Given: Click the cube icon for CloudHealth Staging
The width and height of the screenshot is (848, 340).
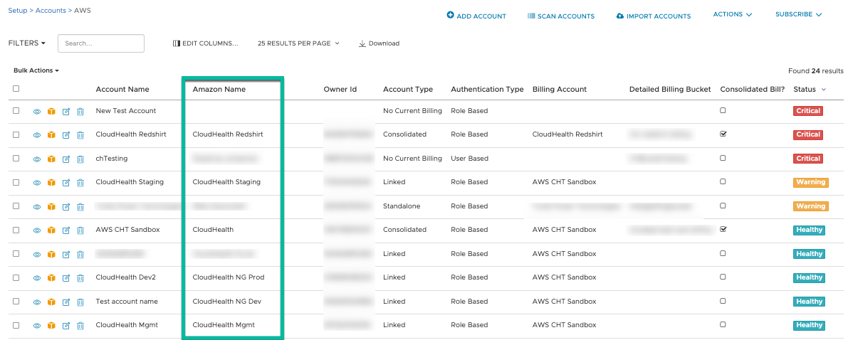Looking at the screenshot, I should click(x=51, y=183).
